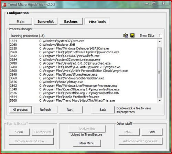The width and height of the screenshot is (172, 154).
Task: Select AVG Anti-Spyware avgas.exe row
Action: pos(83,67)
